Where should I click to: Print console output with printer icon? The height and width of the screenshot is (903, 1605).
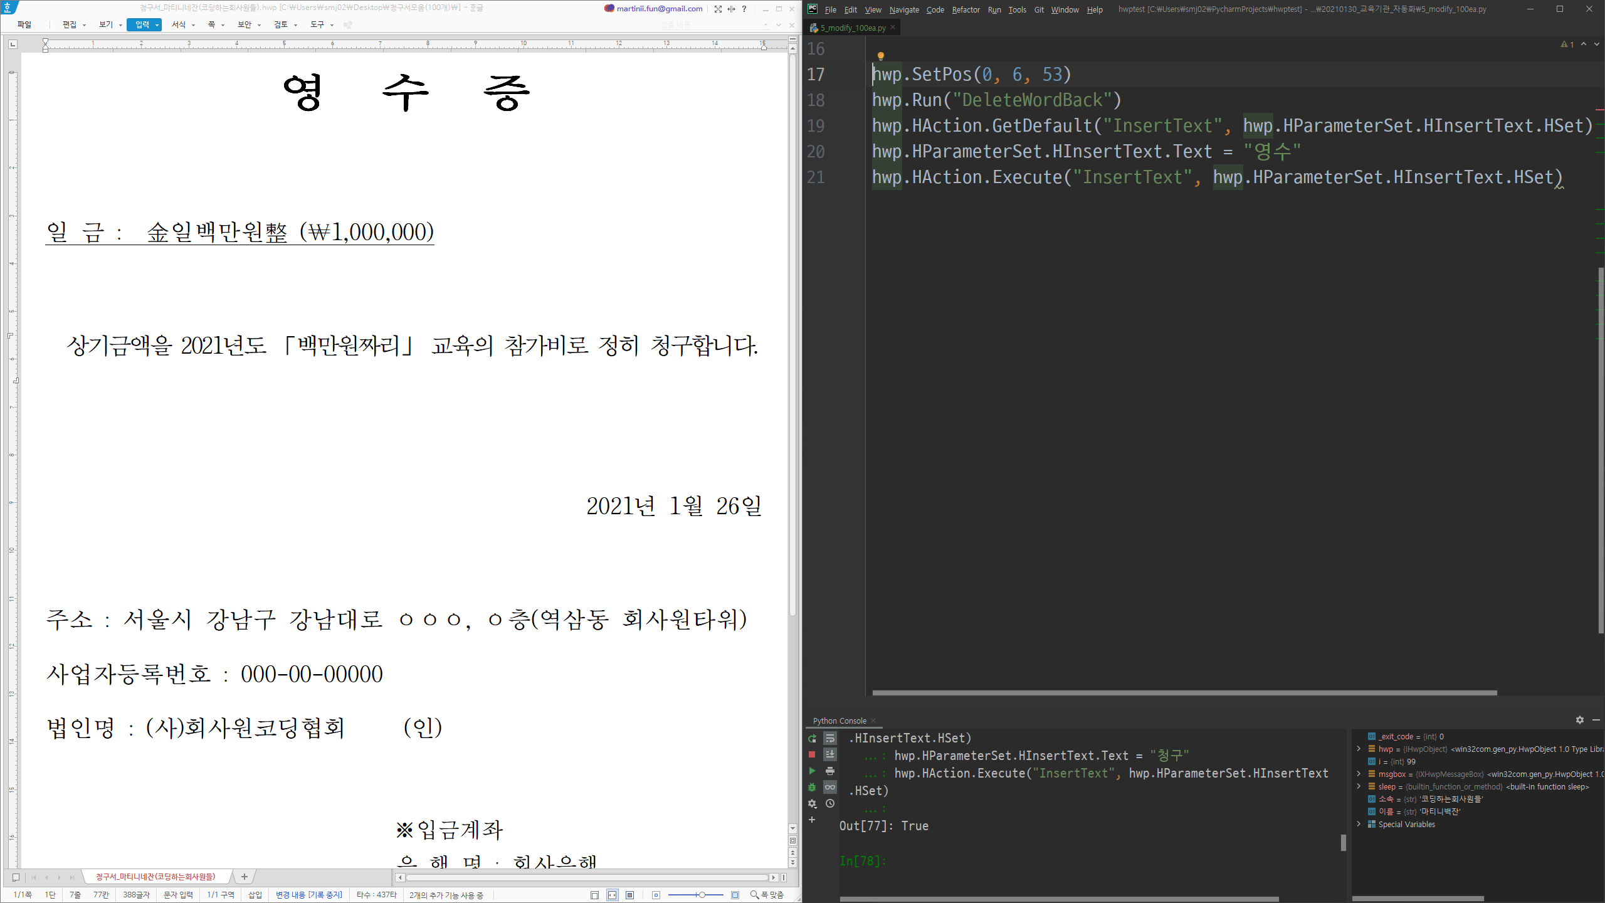tap(830, 771)
